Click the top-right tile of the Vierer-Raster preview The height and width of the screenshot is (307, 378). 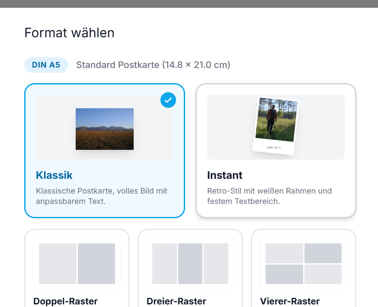tap(324, 253)
